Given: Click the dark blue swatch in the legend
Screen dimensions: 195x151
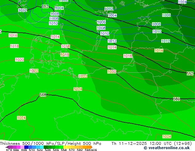Looking at the screenshot, I should pos(26,147).
